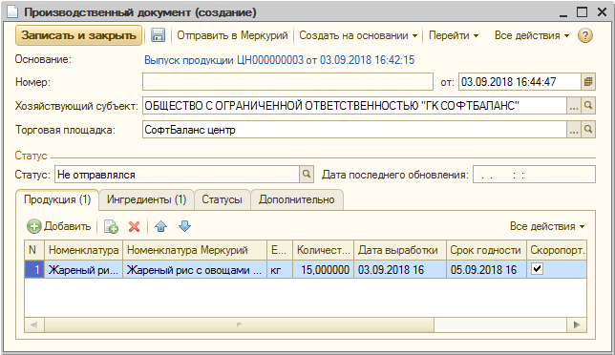Click the magnifier icon beside Статус field

(x=307, y=174)
